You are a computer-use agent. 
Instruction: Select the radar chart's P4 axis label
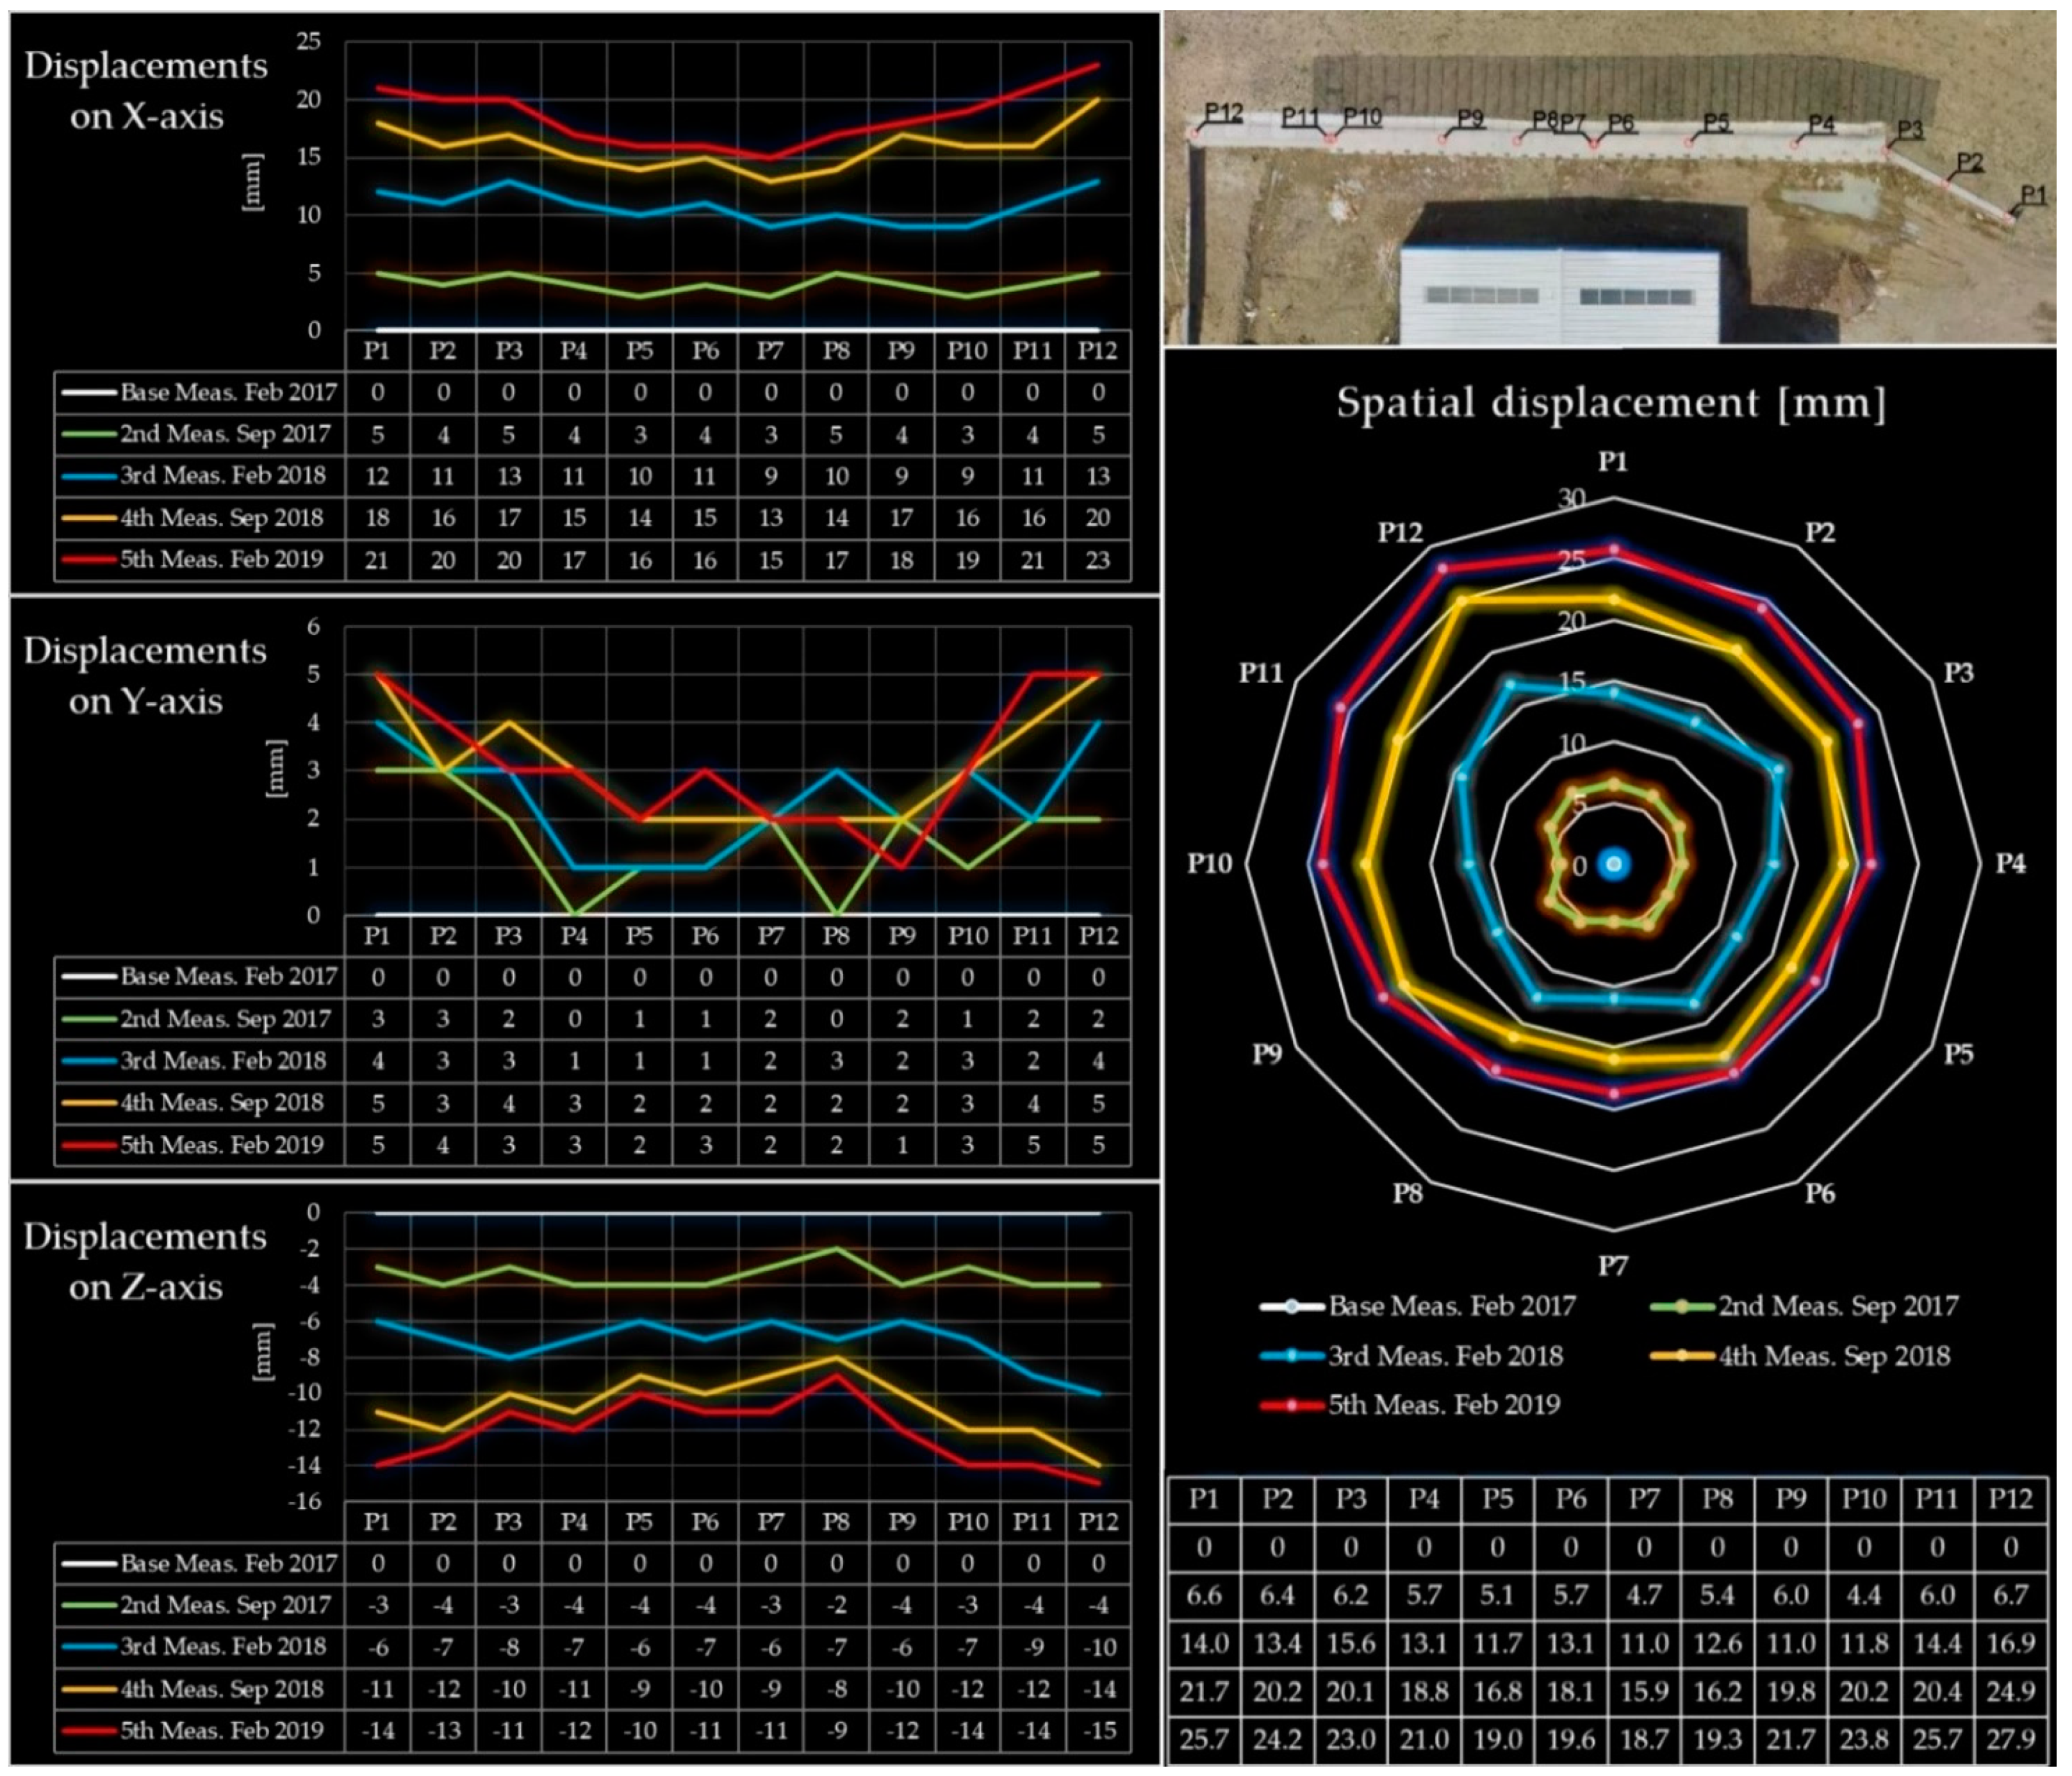point(2010,864)
